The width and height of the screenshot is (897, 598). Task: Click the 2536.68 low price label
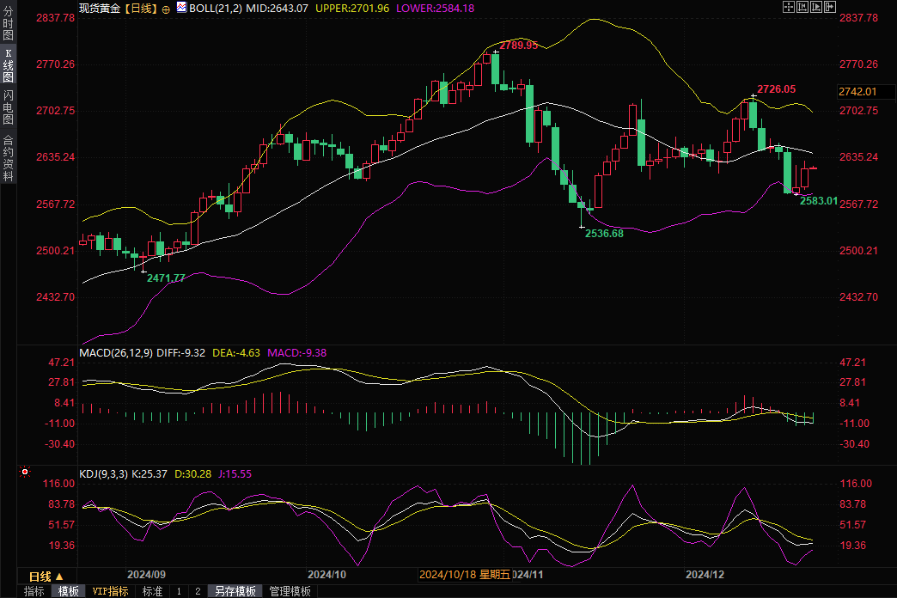coord(604,234)
